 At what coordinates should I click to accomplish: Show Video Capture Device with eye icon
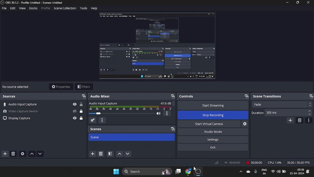coord(75,111)
